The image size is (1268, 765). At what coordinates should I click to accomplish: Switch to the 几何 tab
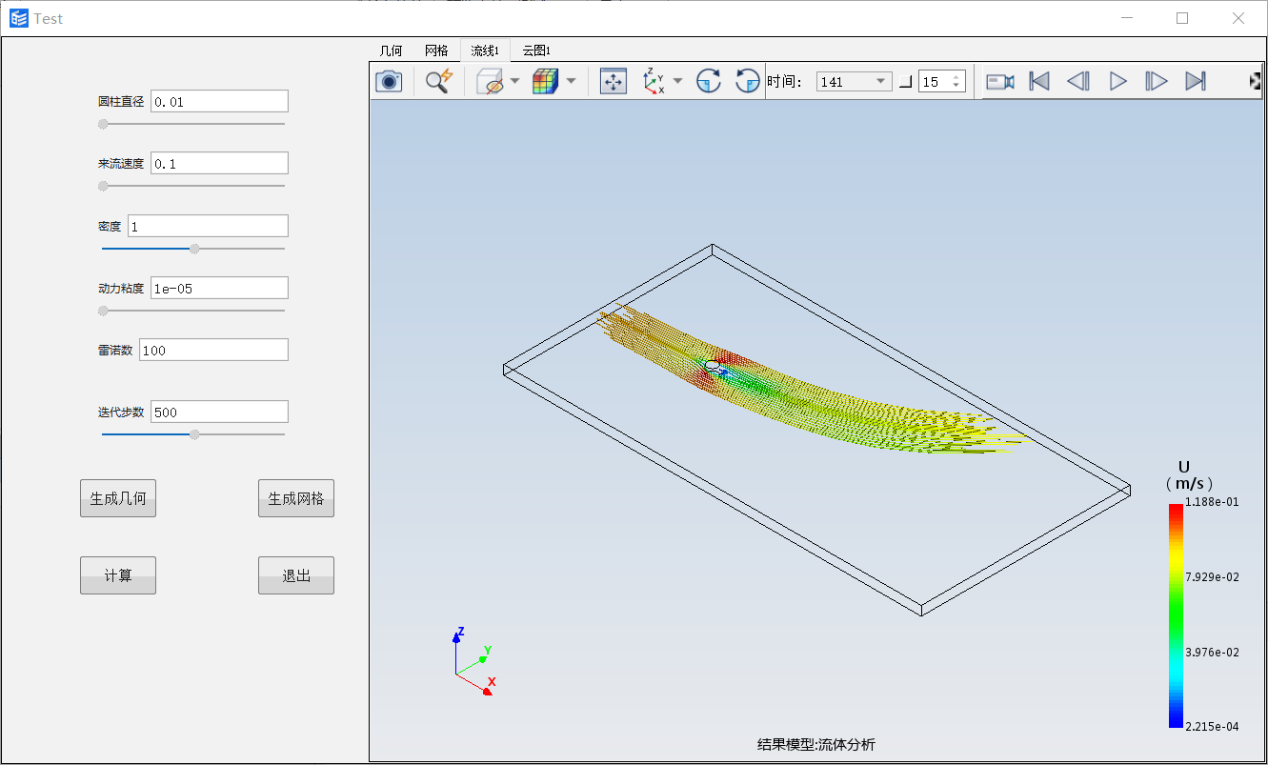tap(391, 50)
